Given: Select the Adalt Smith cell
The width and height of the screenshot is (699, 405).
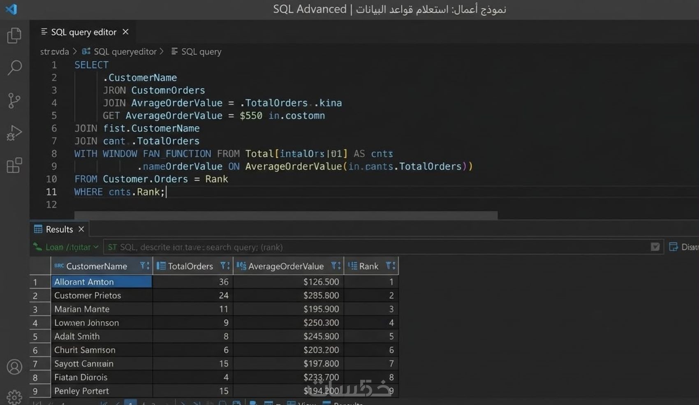Looking at the screenshot, I should click(102, 336).
